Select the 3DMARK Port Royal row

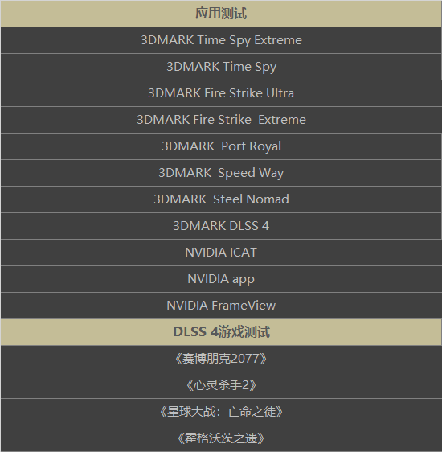coord(221,146)
